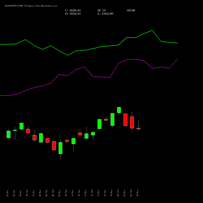Select the red candlestick for 30 Oct
The width and height of the screenshot is (203, 203).
[28, 131]
